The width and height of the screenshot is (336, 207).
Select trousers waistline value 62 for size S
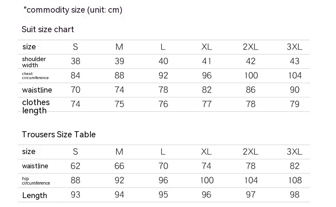[x=75, y=166]
